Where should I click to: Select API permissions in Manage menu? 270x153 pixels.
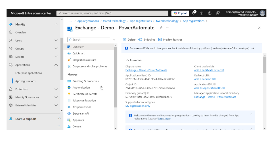tap(82, 107)
